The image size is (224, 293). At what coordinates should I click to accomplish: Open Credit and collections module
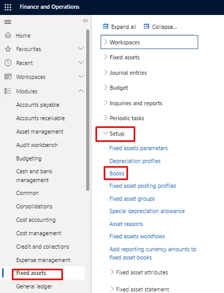tap(43, 247)
